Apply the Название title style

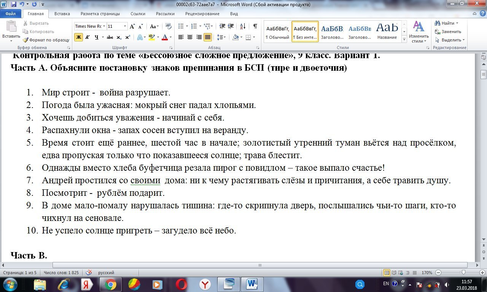tap(387, 31)
